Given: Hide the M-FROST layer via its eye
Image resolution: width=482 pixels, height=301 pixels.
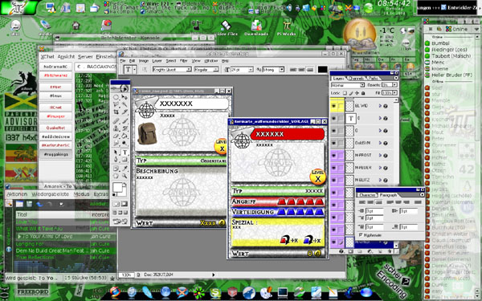Looking at the screenshot, I should [333, 156].
